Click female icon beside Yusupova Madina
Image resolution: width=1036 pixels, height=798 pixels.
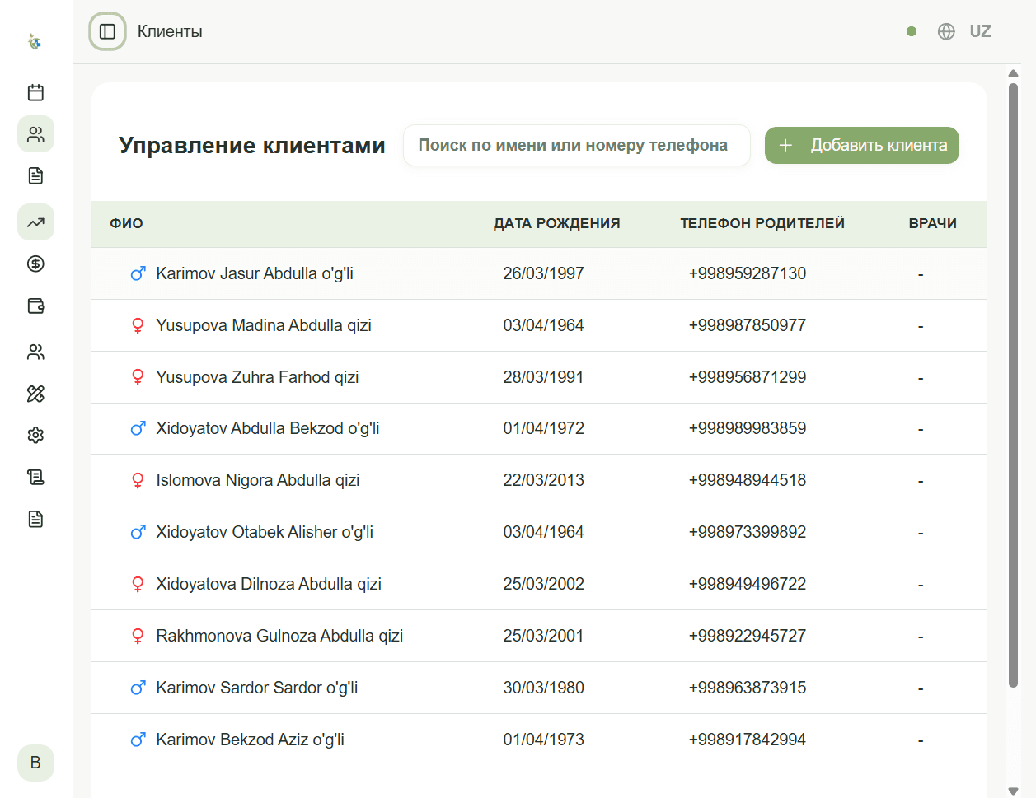point(138,325)
